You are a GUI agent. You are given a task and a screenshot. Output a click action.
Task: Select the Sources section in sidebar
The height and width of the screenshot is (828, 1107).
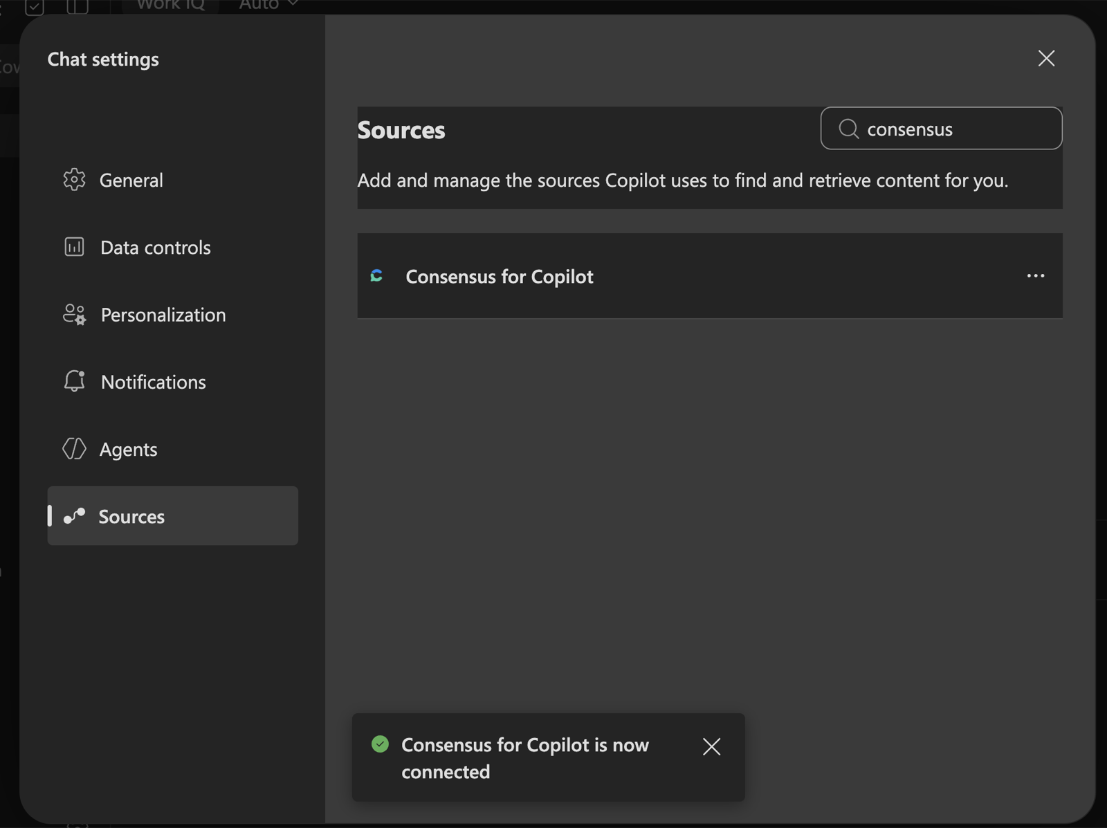(x=172, y=516)
